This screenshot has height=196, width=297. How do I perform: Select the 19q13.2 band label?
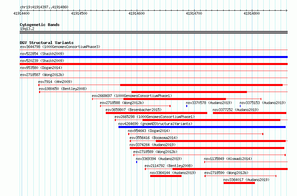tap(27, 29)
